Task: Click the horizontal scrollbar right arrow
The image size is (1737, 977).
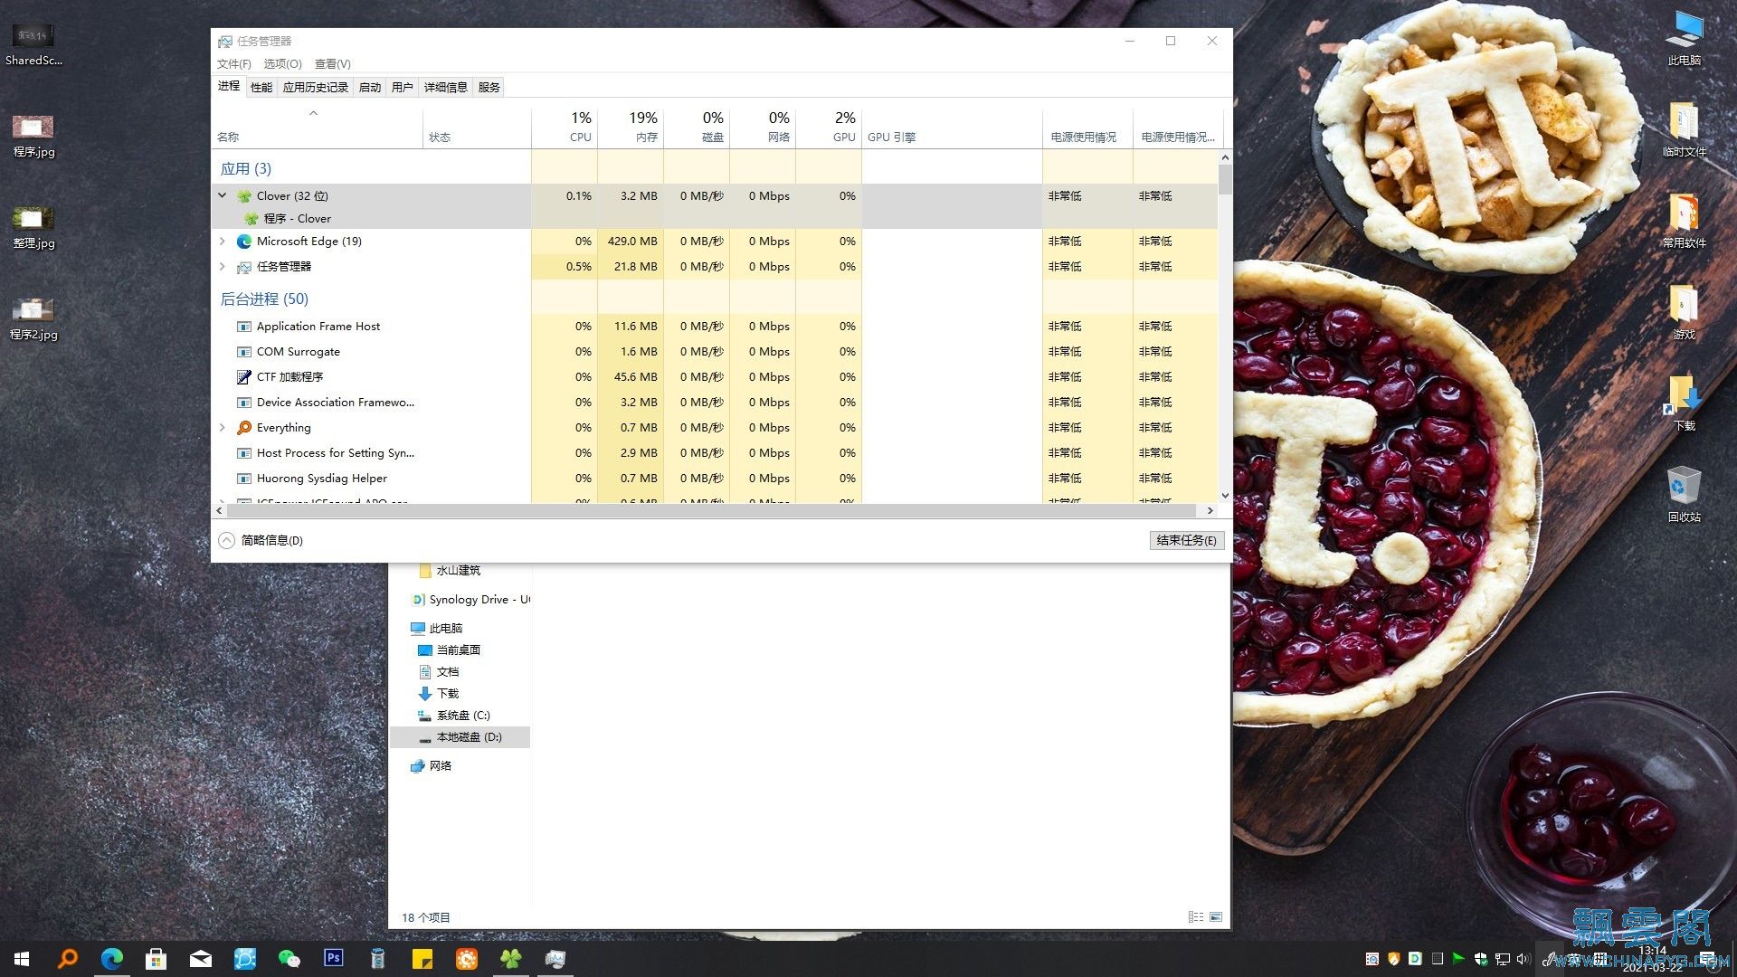Action: click(x=1210, y=511)
